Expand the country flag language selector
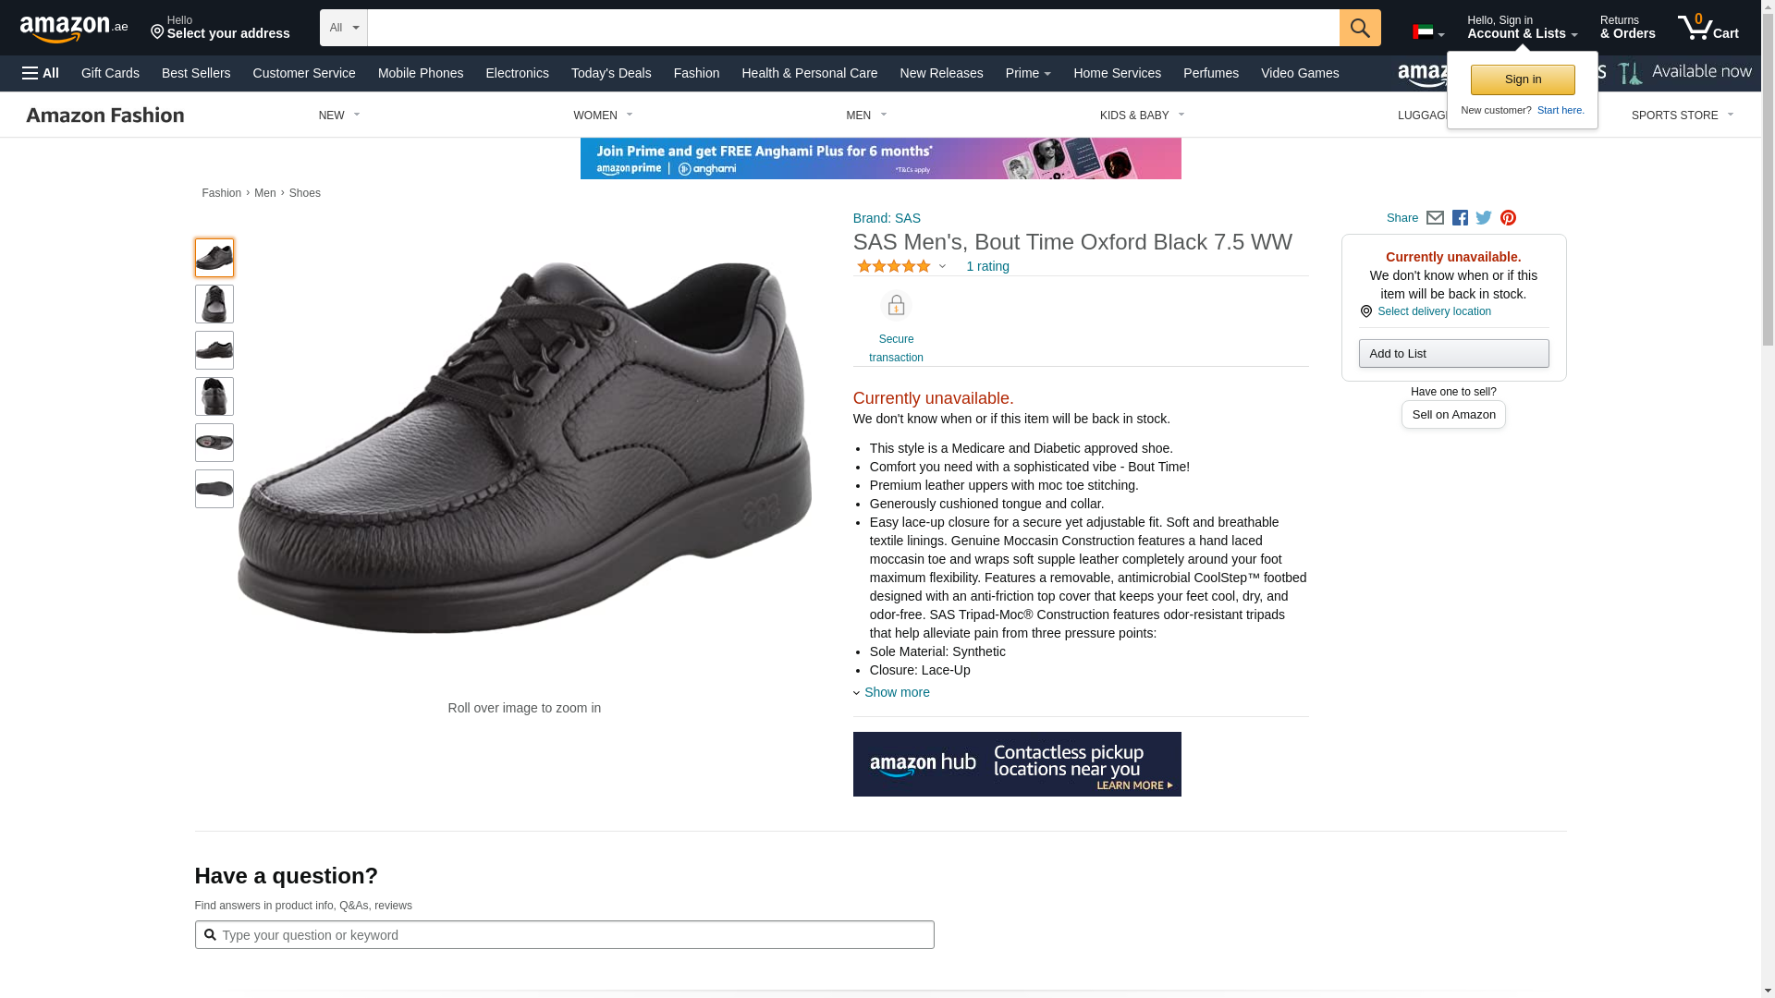 (1428, 32)
